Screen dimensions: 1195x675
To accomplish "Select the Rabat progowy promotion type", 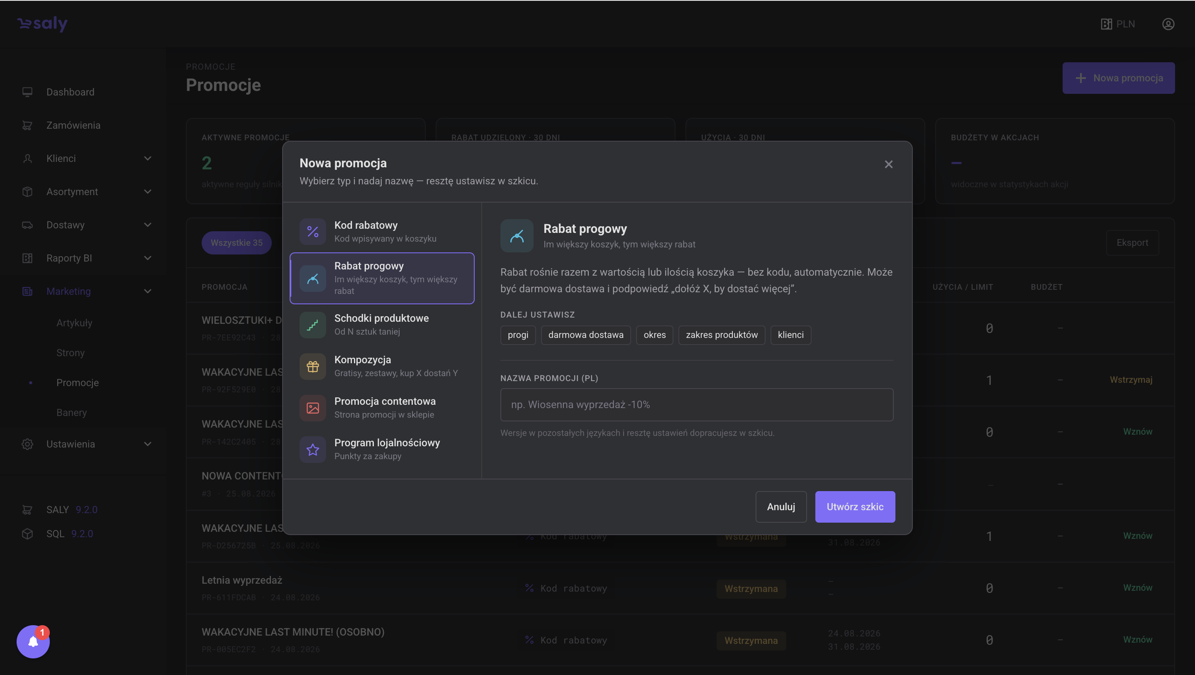I will click(x=382, y=278).
